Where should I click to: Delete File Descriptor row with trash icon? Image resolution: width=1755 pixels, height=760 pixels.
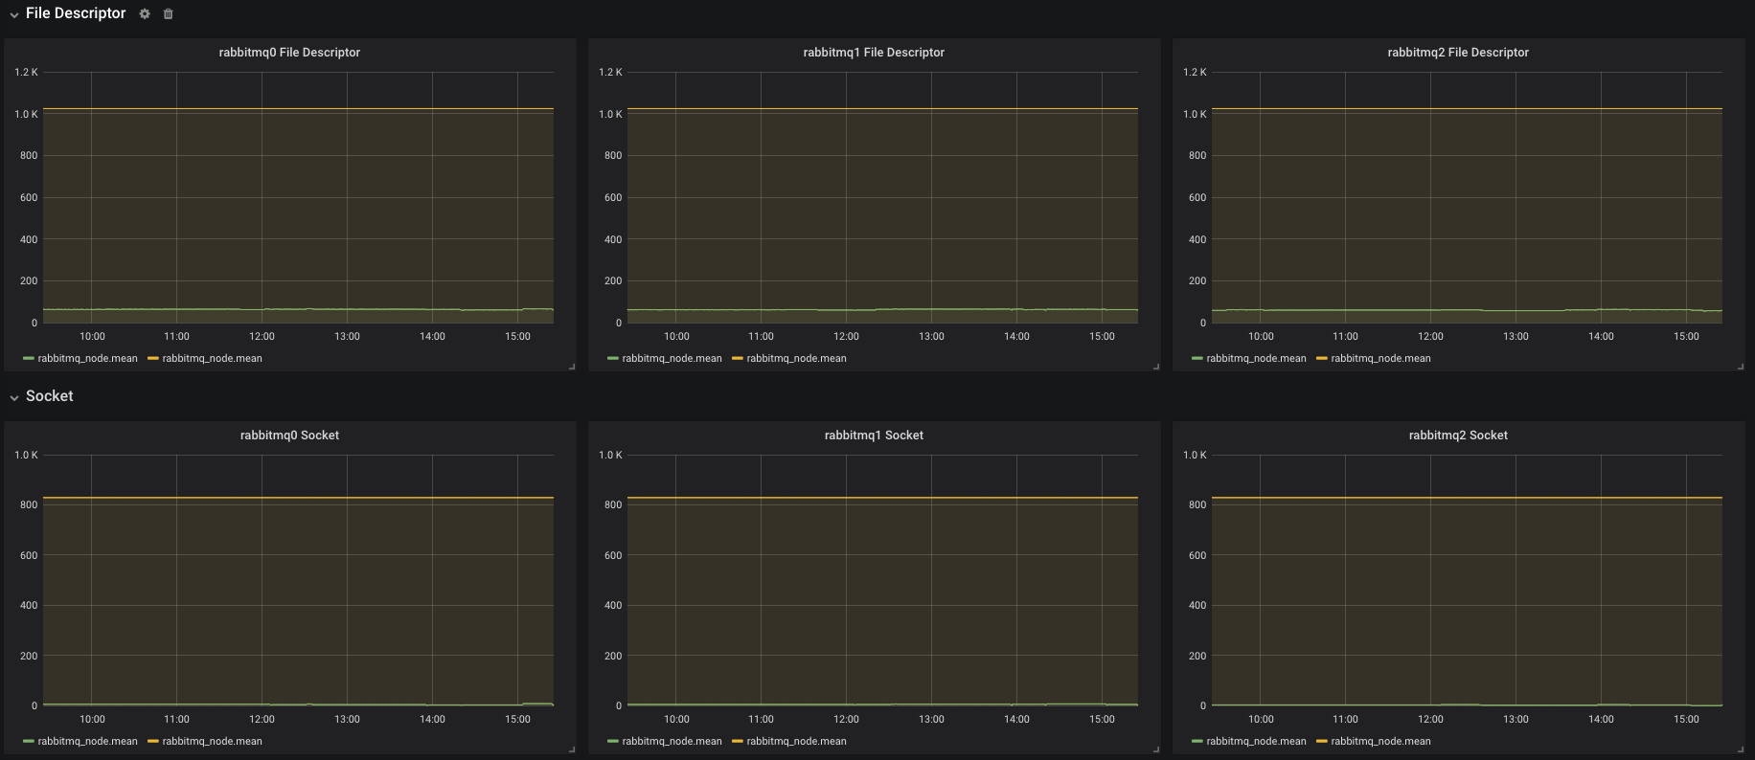tap(169, 13)
